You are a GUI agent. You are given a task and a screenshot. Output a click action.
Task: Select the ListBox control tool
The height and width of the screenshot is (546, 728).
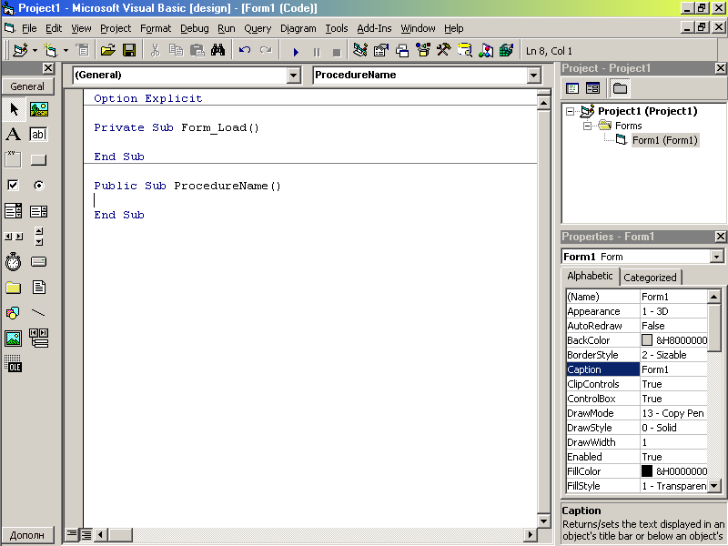pyautogui.click(x=38, y=211)
